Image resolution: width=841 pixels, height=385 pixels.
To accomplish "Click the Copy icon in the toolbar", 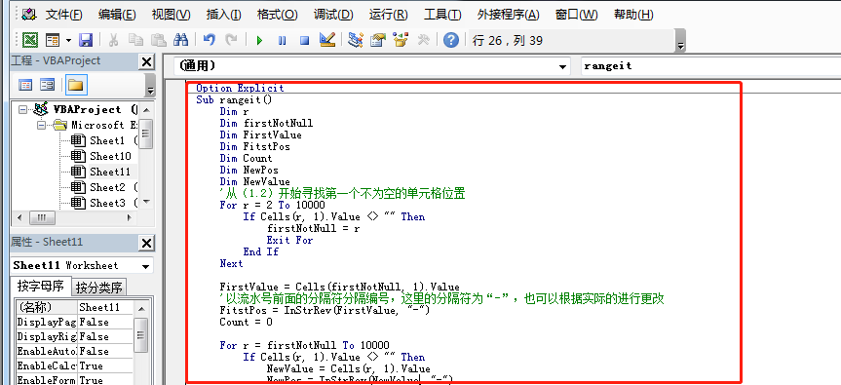I will coord(135,40).
